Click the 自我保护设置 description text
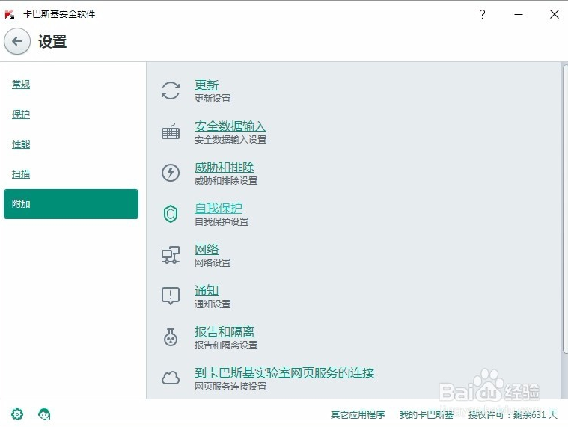Viewport: 568px width, 427px height. pos(222,222)
